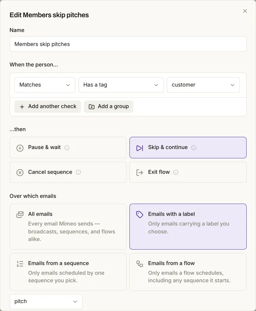Click info icon next to Cancel sequence
Image resolution: width=256 pixels, height=311 pixels.
coord(79,172)
